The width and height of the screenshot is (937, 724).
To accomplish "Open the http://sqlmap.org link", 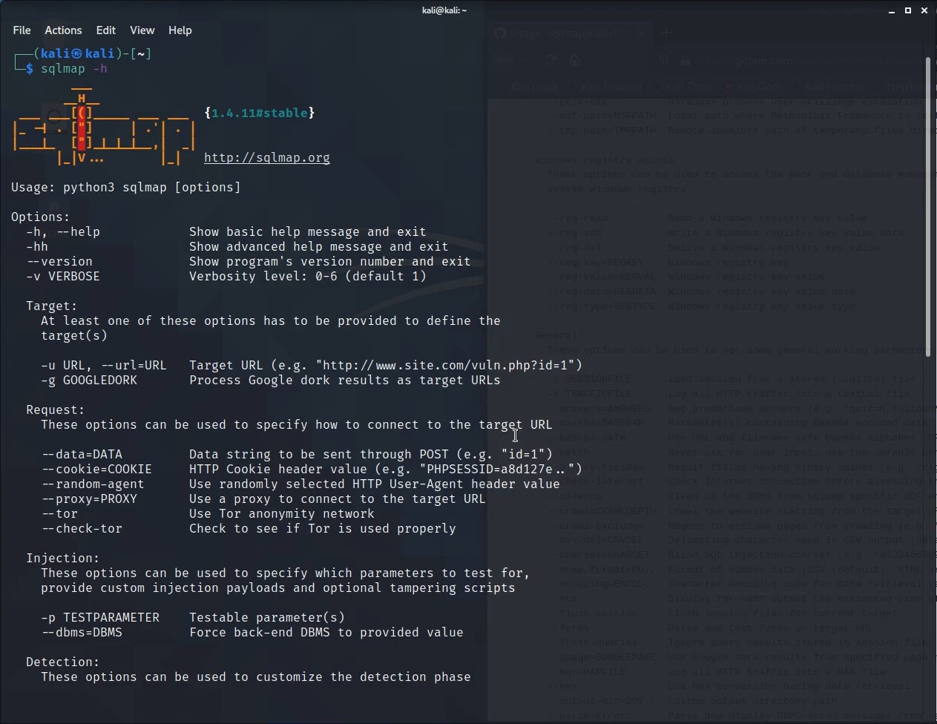I will tap(267, 158).
